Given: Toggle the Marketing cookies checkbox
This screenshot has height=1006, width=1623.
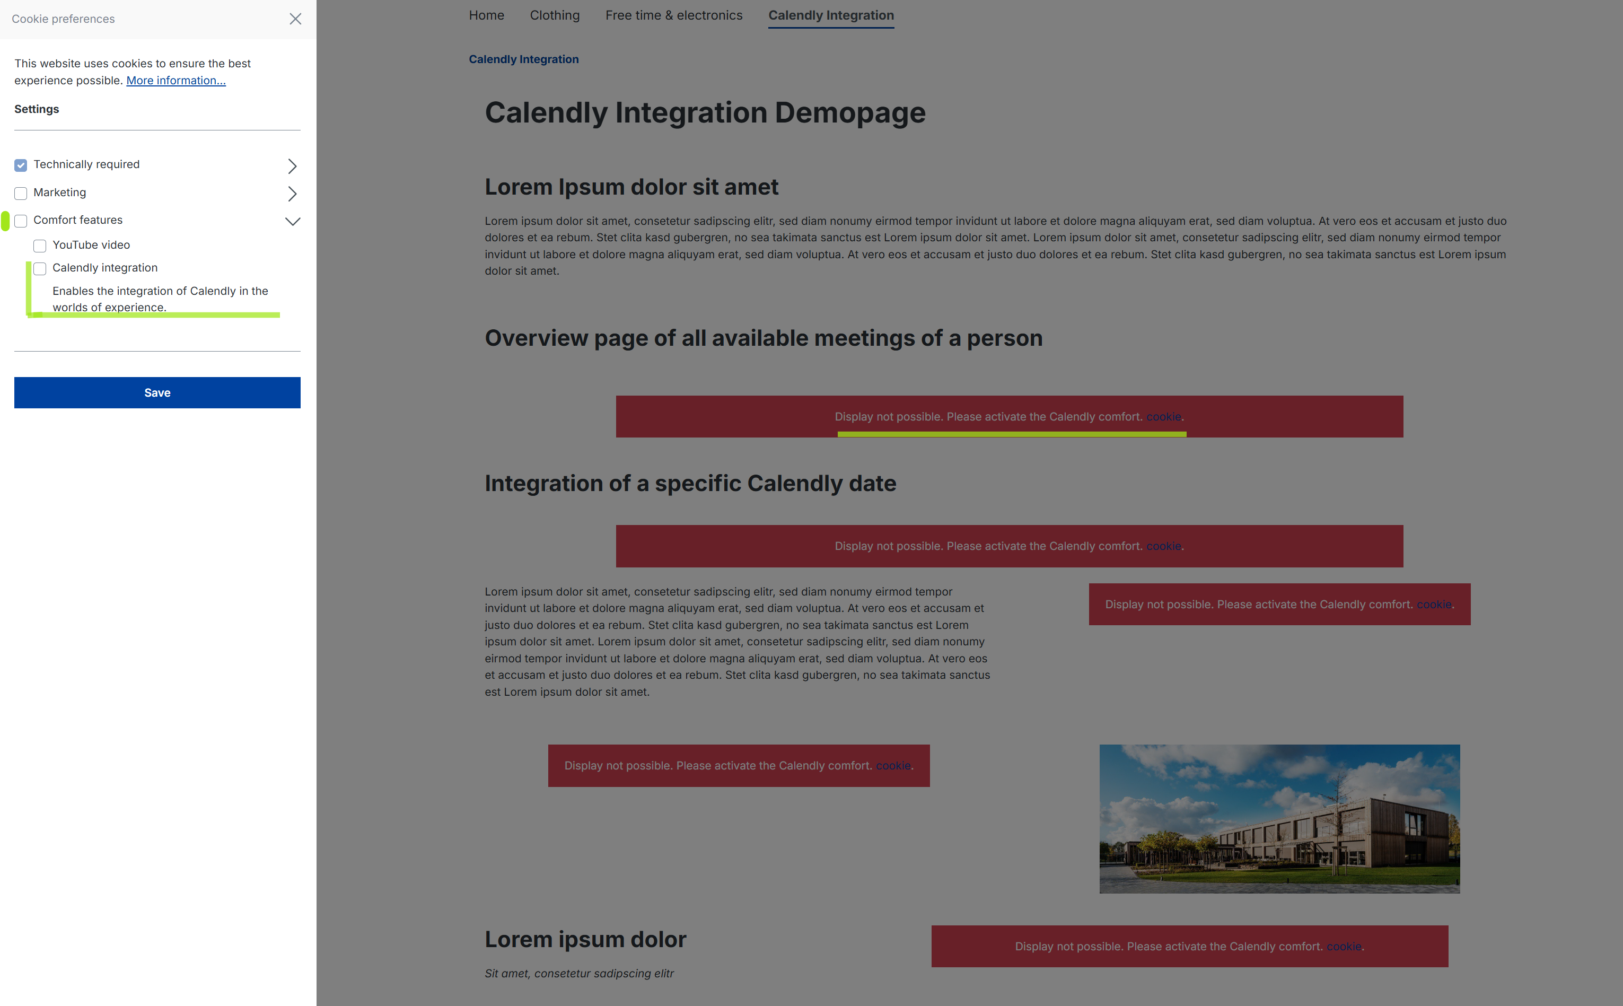Looking at the screenshot, I should (x=20, y=193).
